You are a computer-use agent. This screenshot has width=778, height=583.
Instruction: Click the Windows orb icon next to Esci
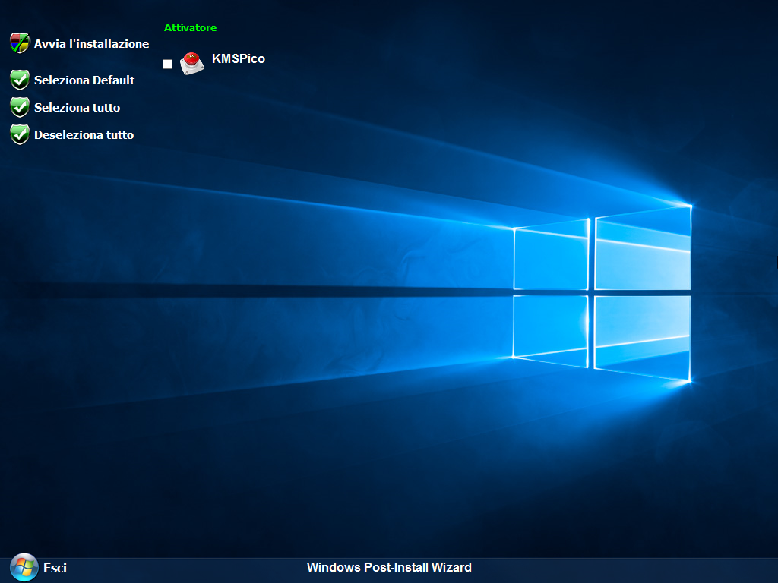[24, 567]
